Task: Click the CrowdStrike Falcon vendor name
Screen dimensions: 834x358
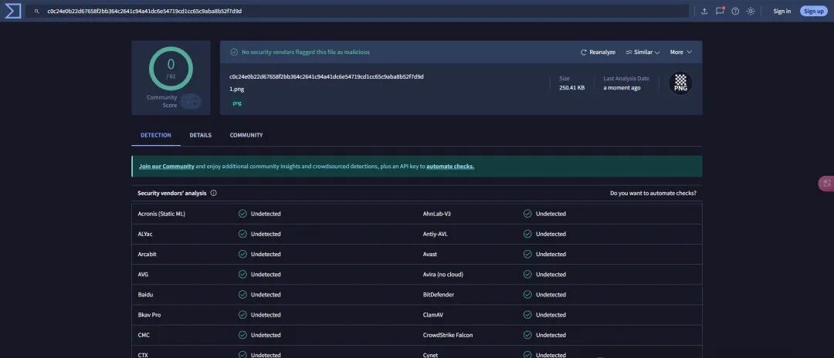Action: click(x=448, y=335)
